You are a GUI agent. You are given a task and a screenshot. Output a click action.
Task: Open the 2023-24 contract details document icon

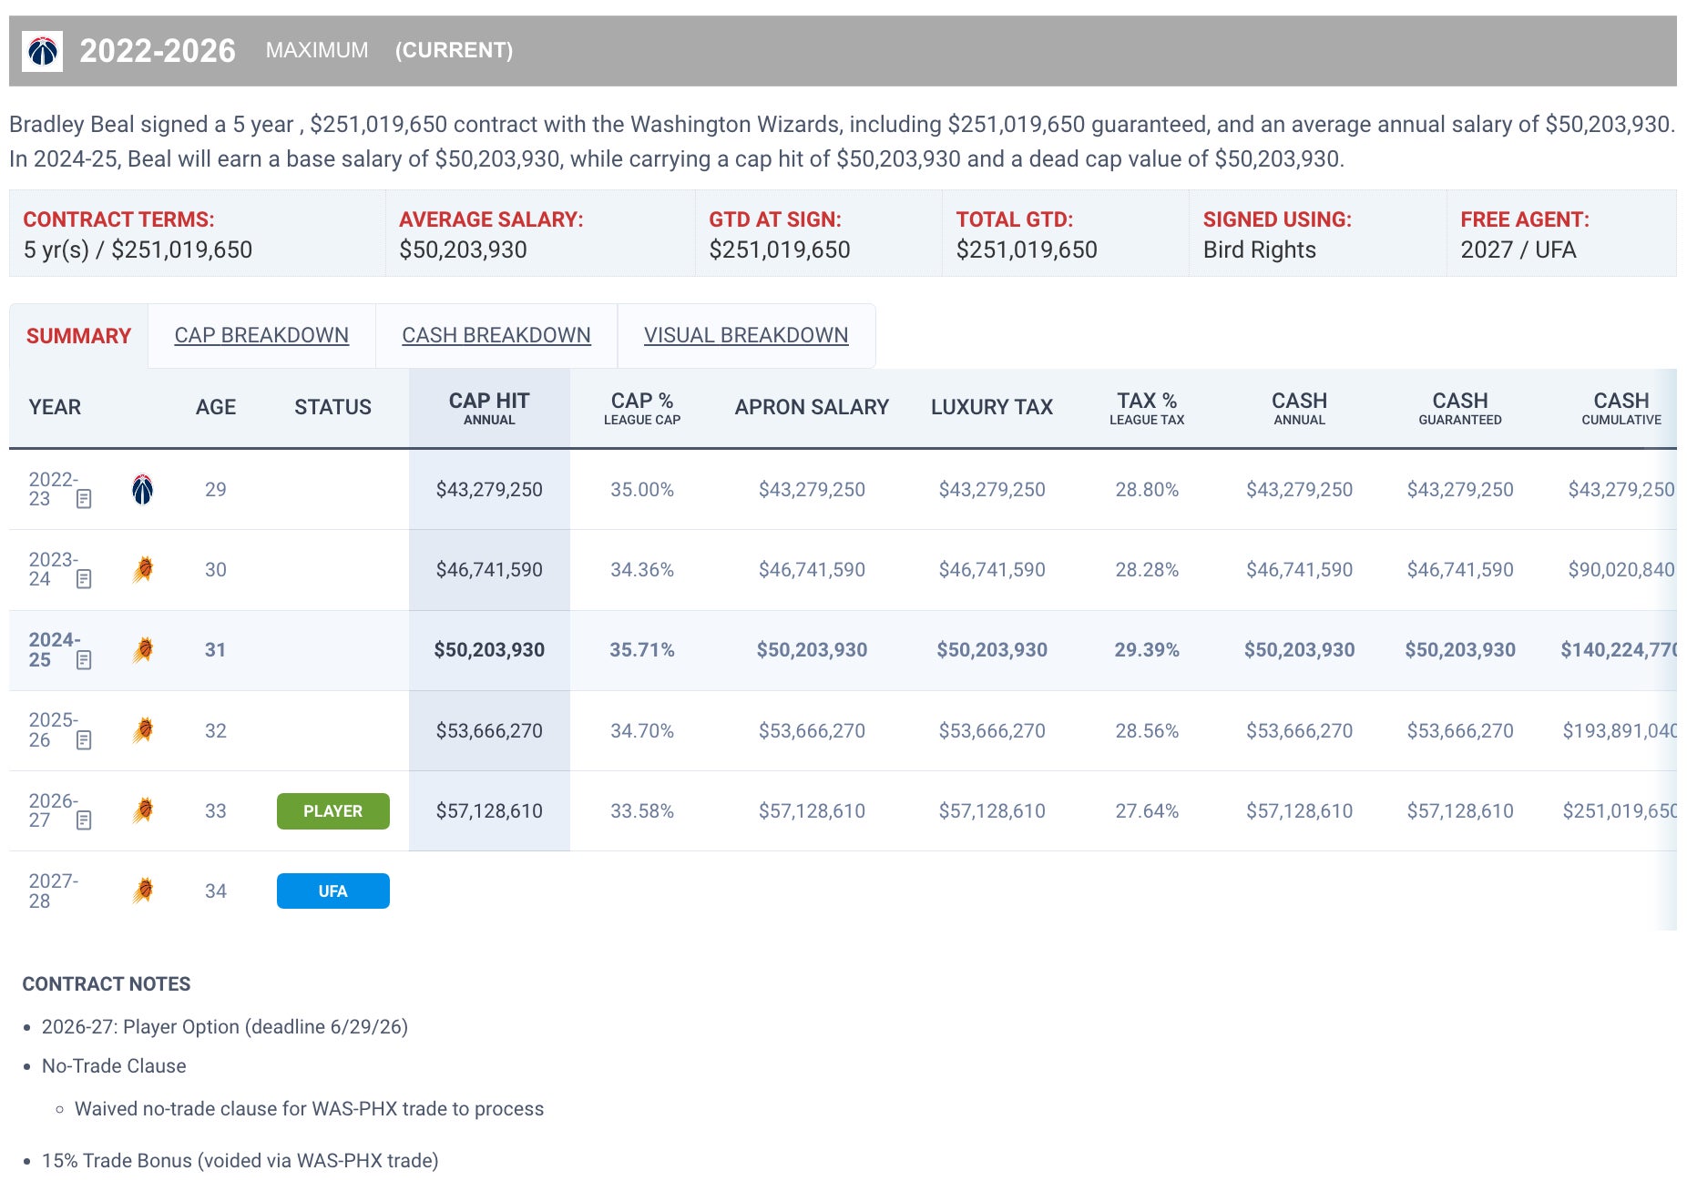[x=84, y=579]
